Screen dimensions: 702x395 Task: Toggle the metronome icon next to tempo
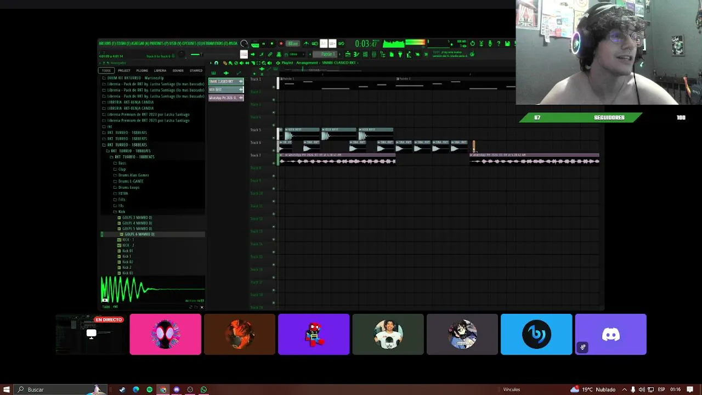(x=306, y=43)
